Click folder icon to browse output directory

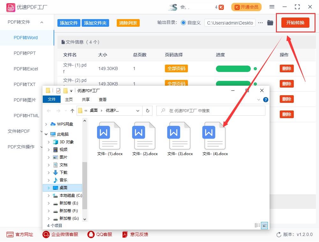(270, 23)
